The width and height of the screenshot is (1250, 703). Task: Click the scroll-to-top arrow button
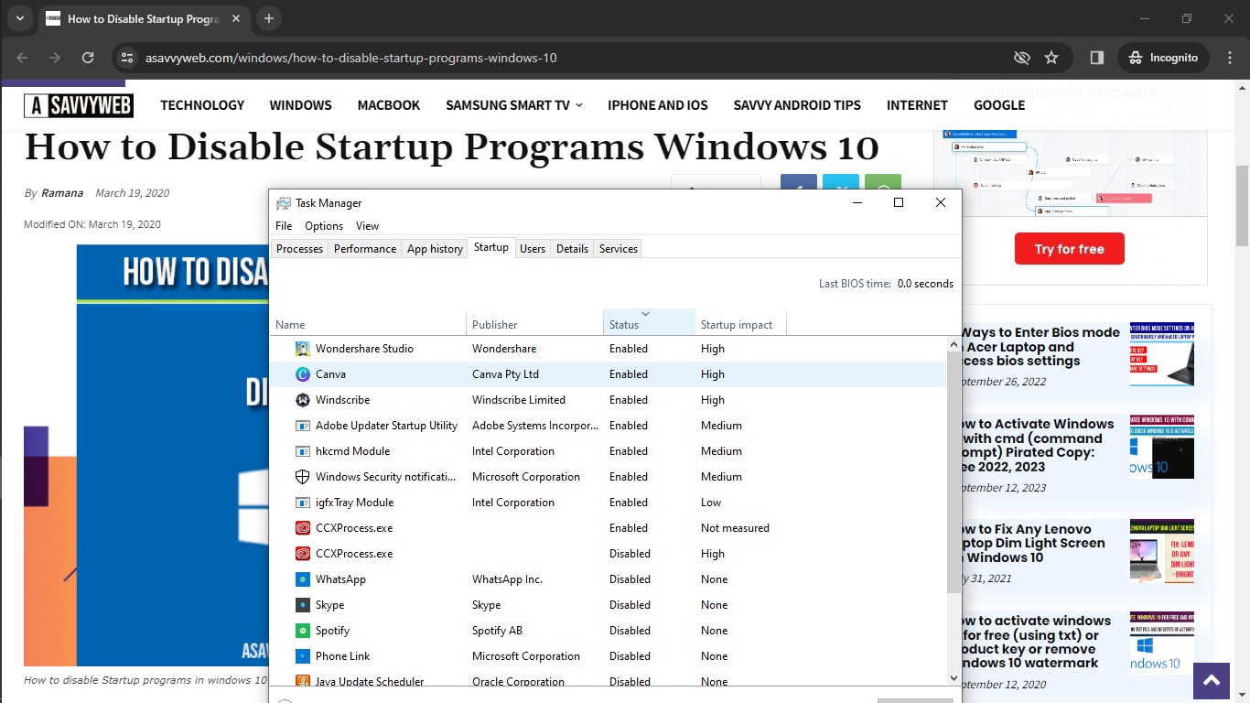tap(1212, 680)
